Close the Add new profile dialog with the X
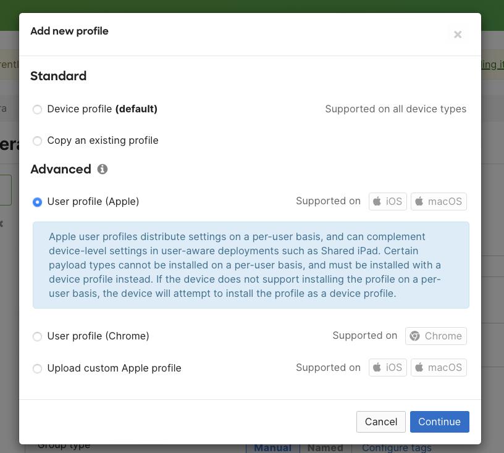Screen dimensions: 504x453 coord(458,35)
